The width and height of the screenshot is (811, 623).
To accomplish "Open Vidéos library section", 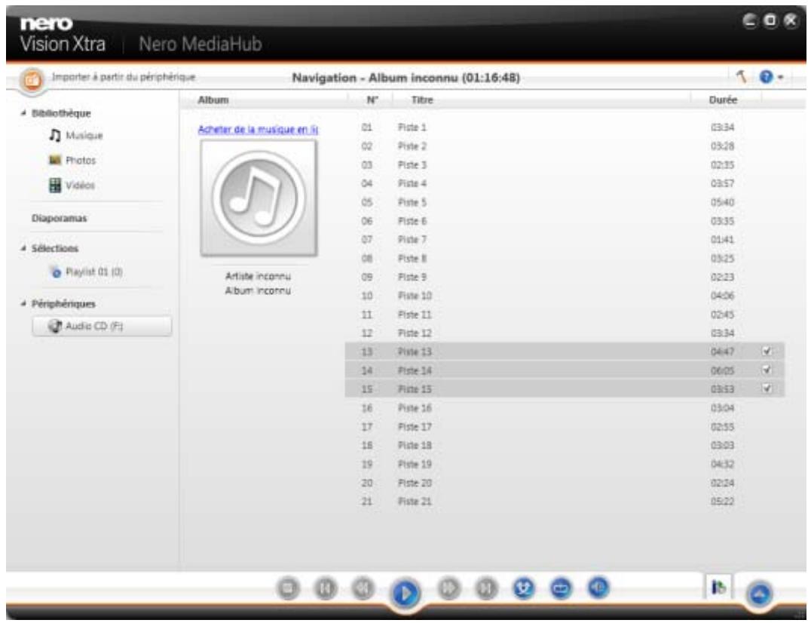I will tap(80, 186).
